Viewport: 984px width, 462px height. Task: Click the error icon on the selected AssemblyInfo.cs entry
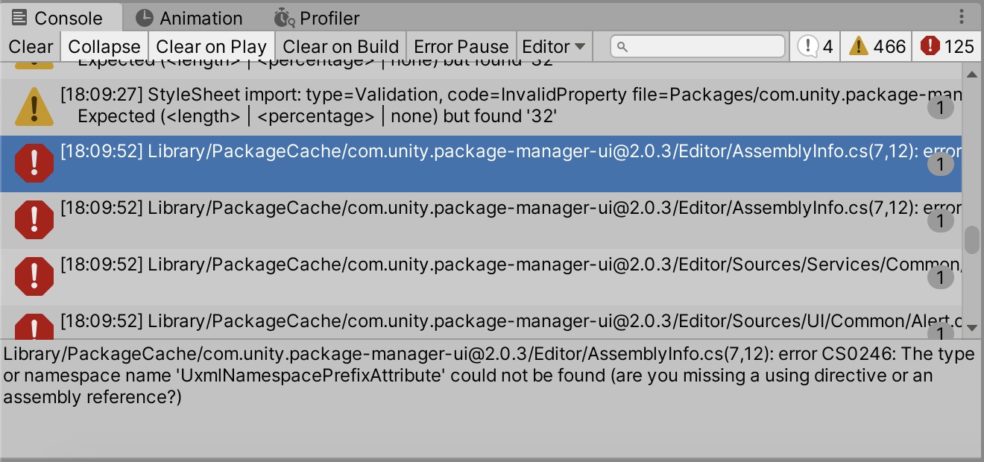(x=34, y=163)
